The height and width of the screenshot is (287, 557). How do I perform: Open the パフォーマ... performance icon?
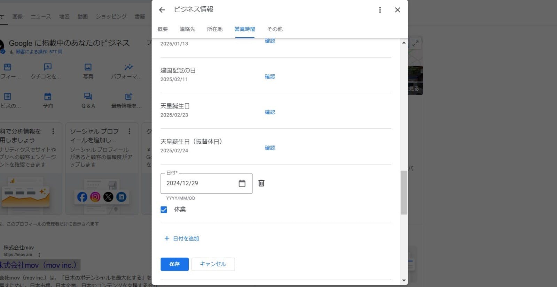point(128,67)
